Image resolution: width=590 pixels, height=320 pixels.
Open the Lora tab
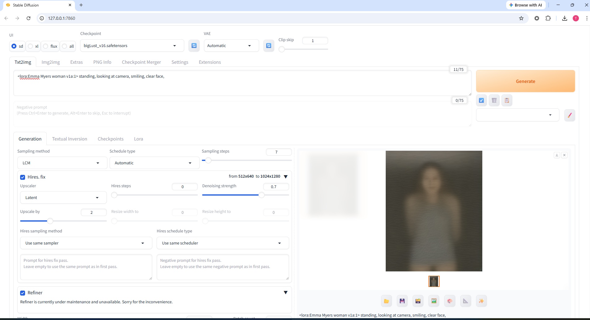[x=138, y=139]
